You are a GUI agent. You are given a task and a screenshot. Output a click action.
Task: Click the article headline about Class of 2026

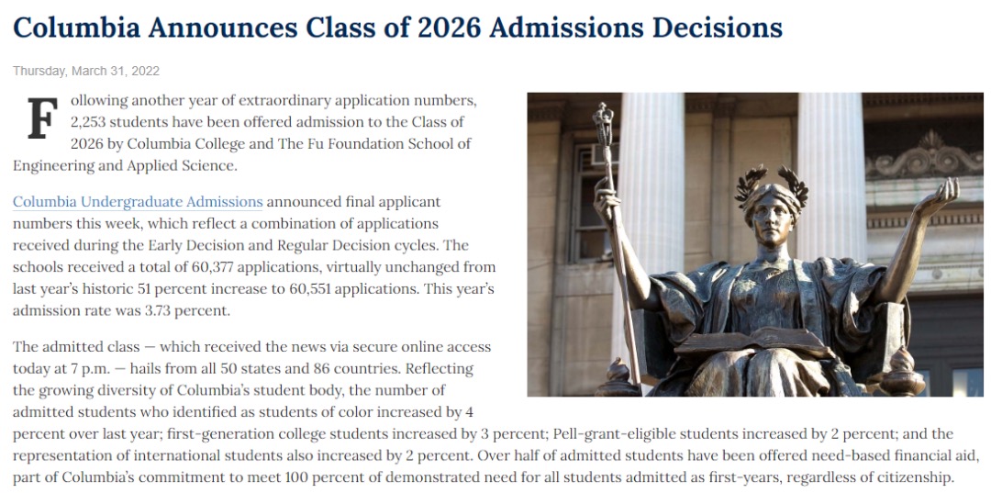(397, 28)
